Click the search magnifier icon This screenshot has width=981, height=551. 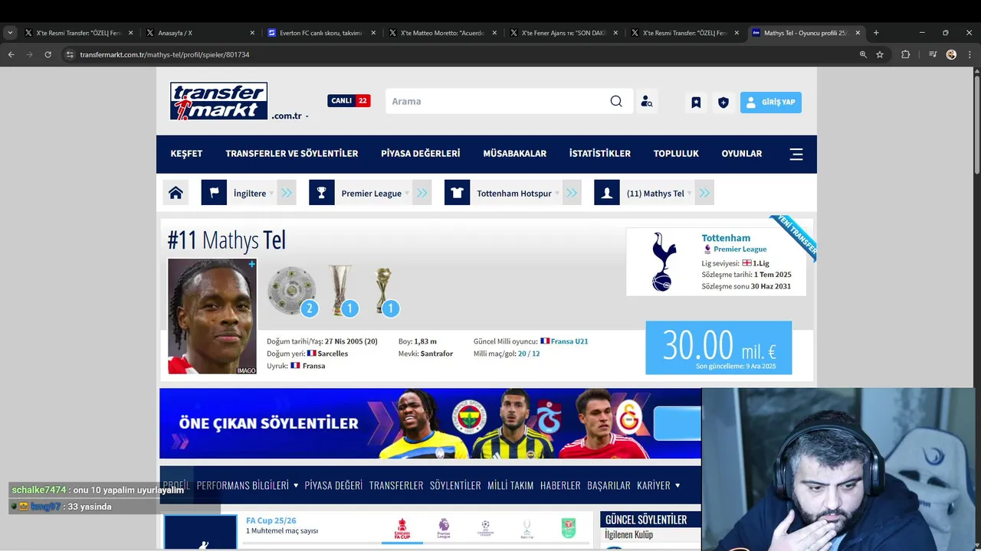(616, 101)
